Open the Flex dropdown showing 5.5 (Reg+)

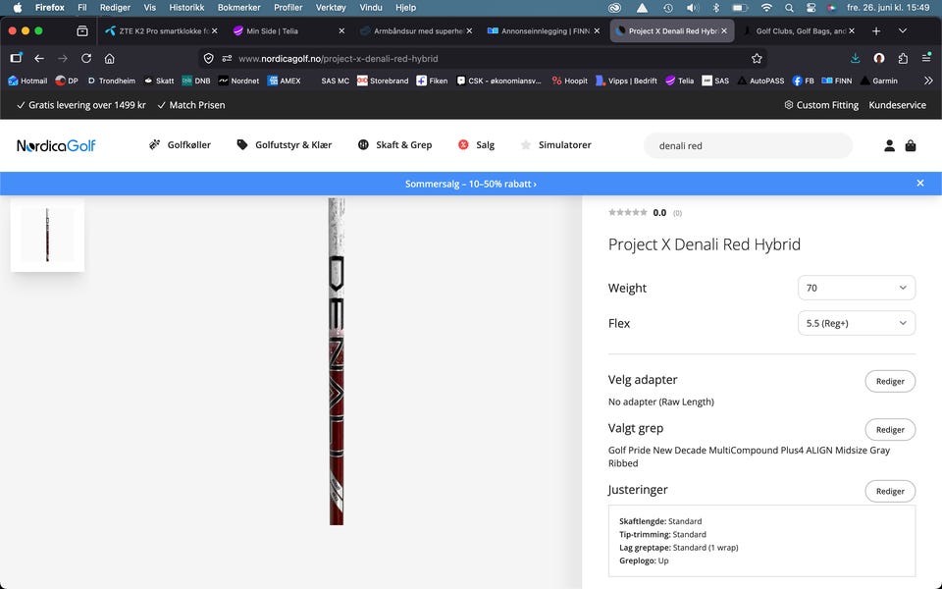coord(856,323)
